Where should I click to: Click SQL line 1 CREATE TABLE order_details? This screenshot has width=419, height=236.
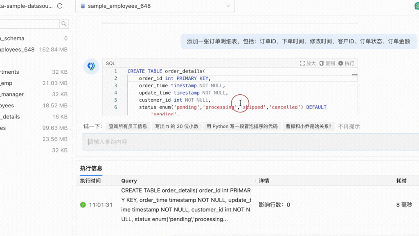pyautogui.click(x=166, y=71)
